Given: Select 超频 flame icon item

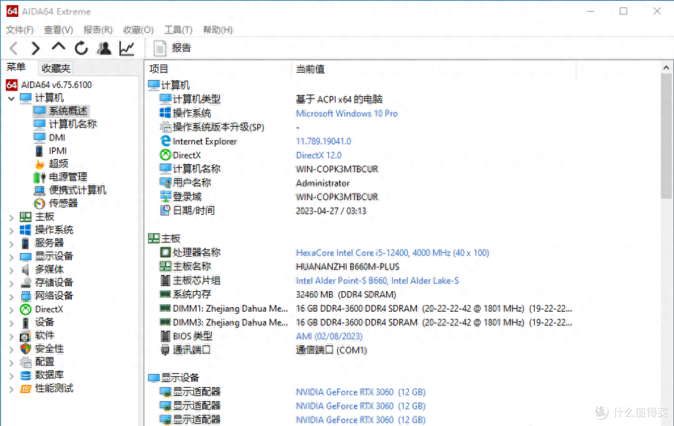Looking at the screenshot, I should pyautogui.click(x=39, y=164).
